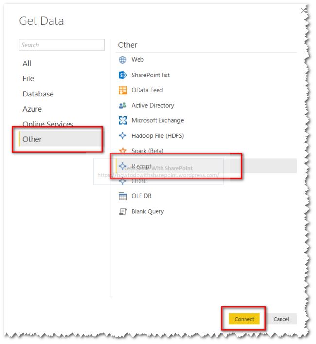Choose Blank Query text label
The width and height of the screenshot is (316, 344).
(x=147, y=211)
